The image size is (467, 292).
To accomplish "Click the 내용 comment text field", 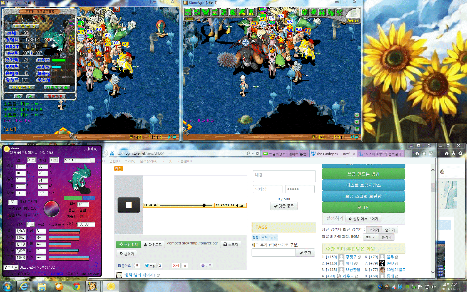I will pyautogui.click(x=284, y=176).
